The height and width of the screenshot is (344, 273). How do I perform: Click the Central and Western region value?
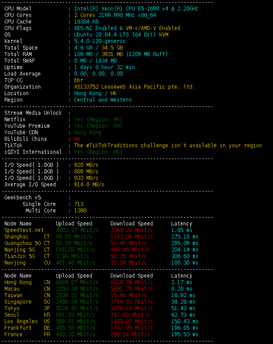click(x=103, y=100)
